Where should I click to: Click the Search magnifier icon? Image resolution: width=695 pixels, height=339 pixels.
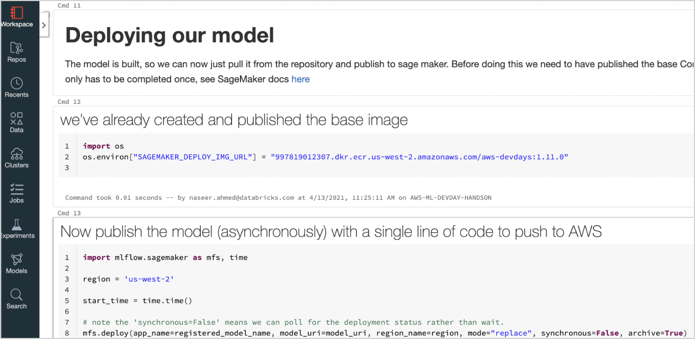(16, 295)
